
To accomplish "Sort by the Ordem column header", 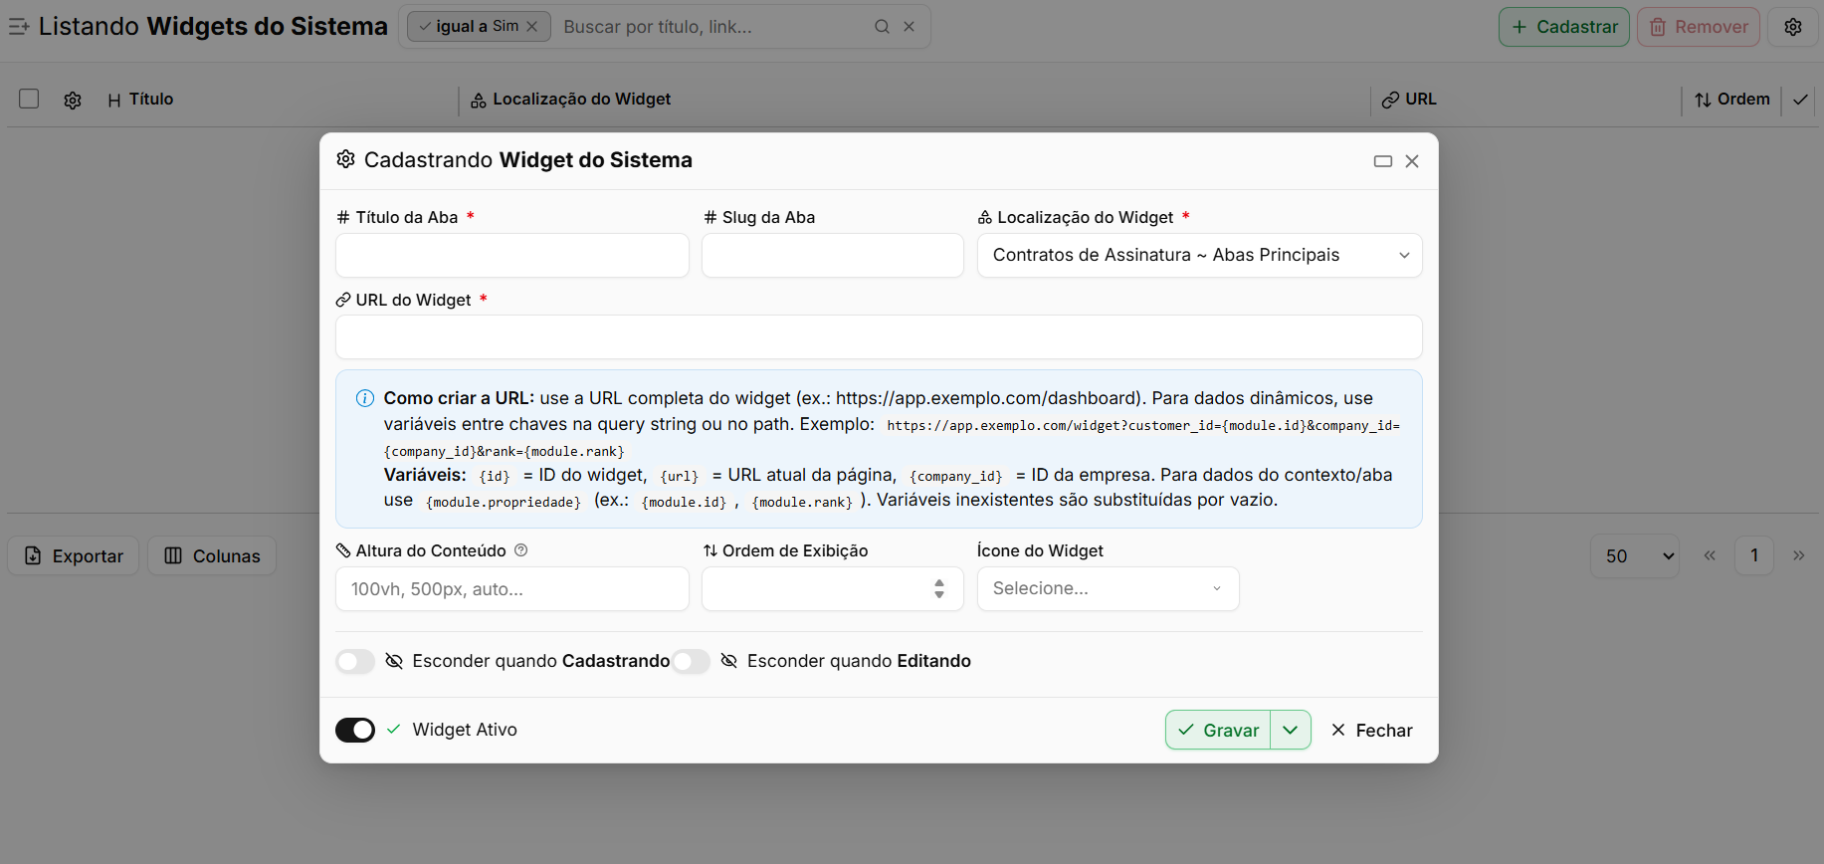I will [x=1732, y=99].
